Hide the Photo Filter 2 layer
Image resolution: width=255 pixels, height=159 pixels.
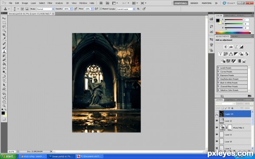(217, 128)
